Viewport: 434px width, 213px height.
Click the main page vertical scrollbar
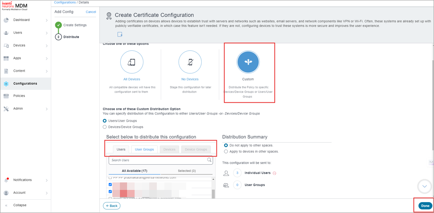tap(432, 105)
